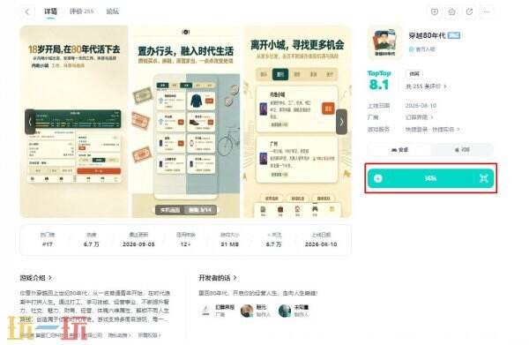The height and width of the screenshot is (345, 529).
Task: Open the screenshot titled 18岁开局,在80年代活下去
Action: coord(74,122)
